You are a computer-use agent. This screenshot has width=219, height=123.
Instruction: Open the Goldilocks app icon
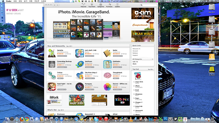107,64
